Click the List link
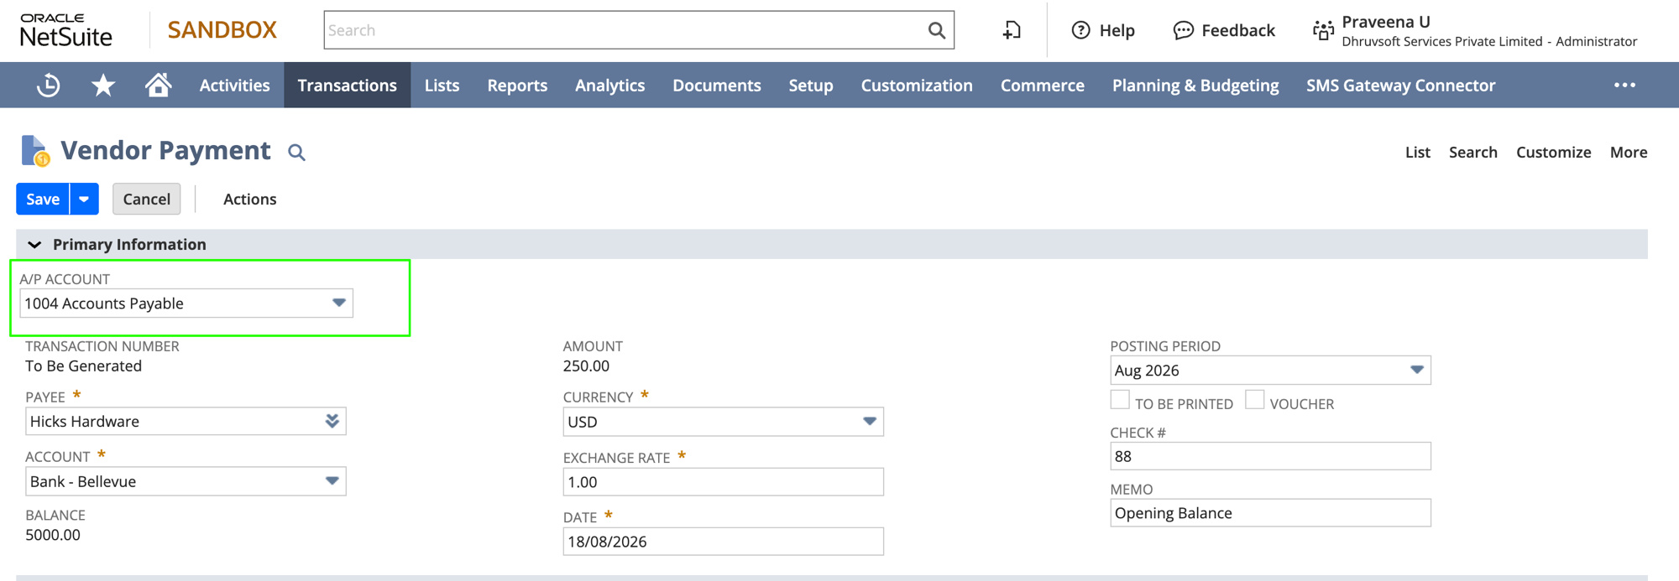Image resolution: width=1679 pixels, height=581 pixels. tap(1417, 152)
